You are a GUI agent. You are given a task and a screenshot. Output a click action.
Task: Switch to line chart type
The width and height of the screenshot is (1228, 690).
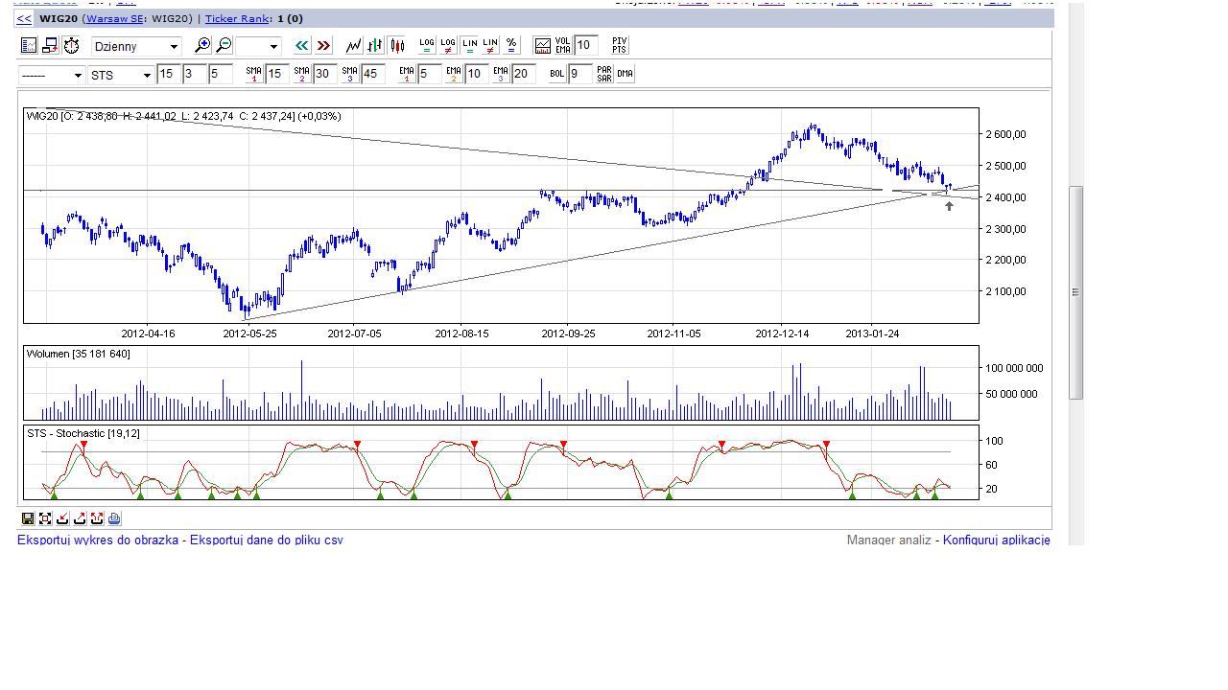[x=354, y=46]
